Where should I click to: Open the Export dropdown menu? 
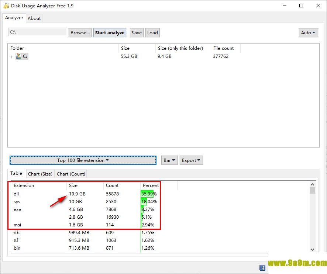click(x=191, y=160)
